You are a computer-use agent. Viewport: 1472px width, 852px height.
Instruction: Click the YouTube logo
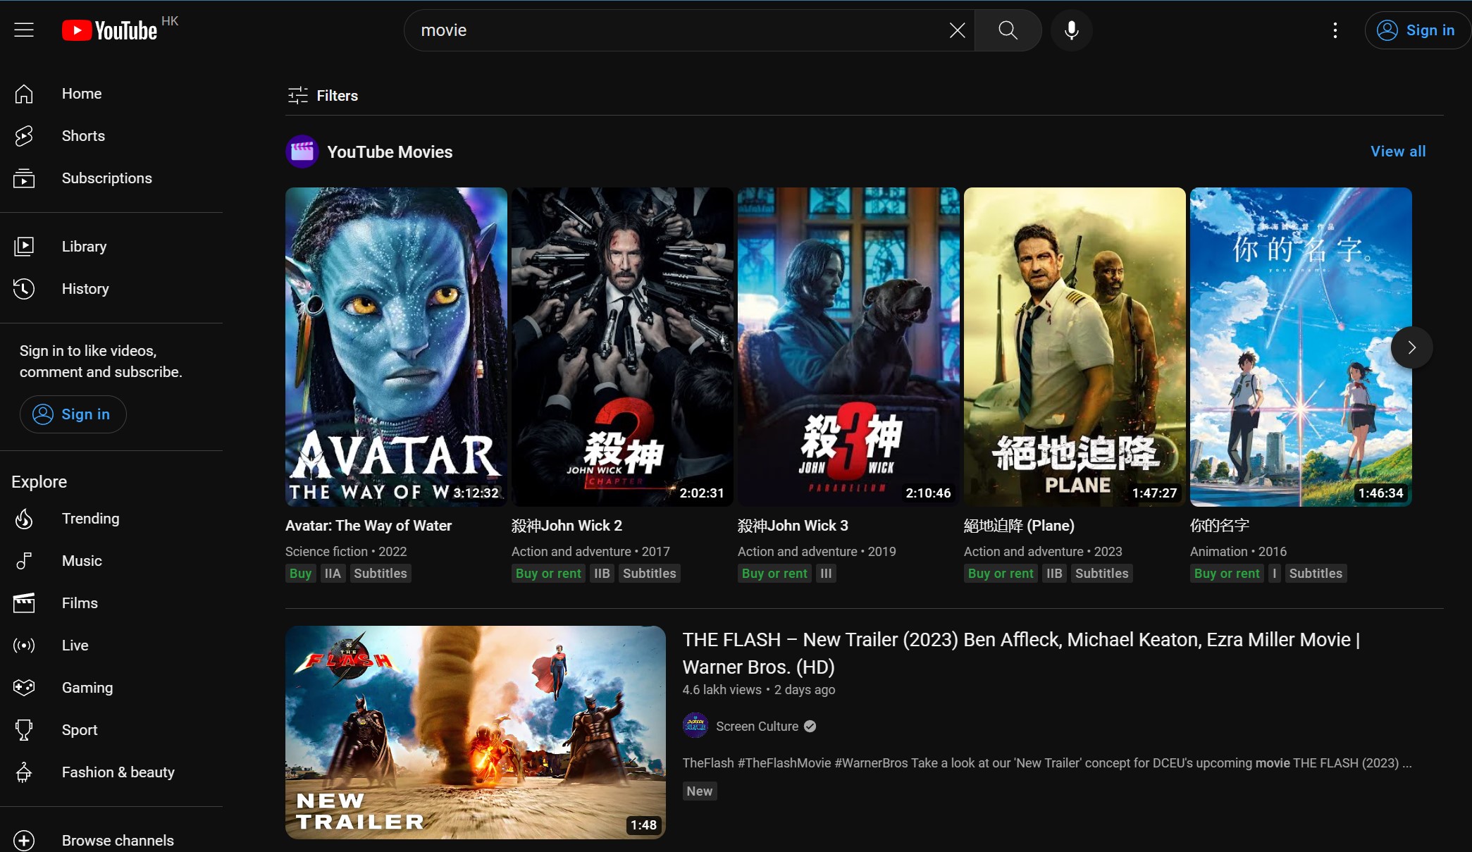pyautogui.click(x=109, y=30)
